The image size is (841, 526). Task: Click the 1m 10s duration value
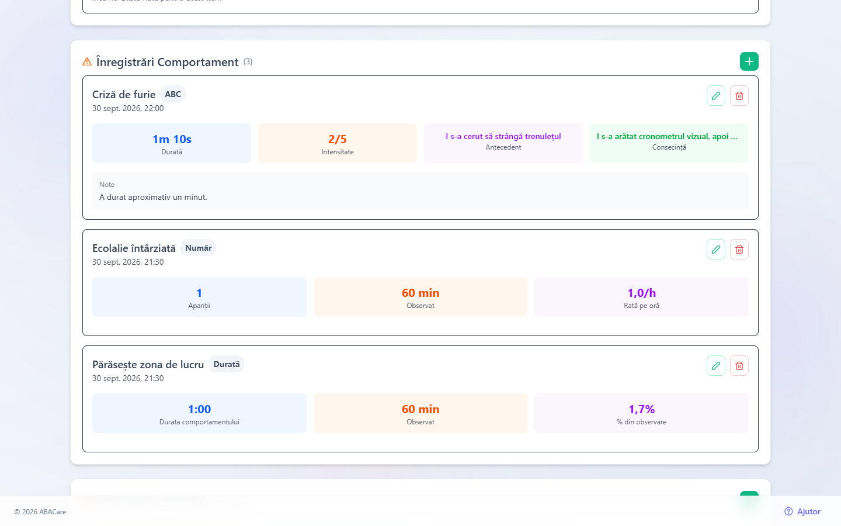click(172, 139)
